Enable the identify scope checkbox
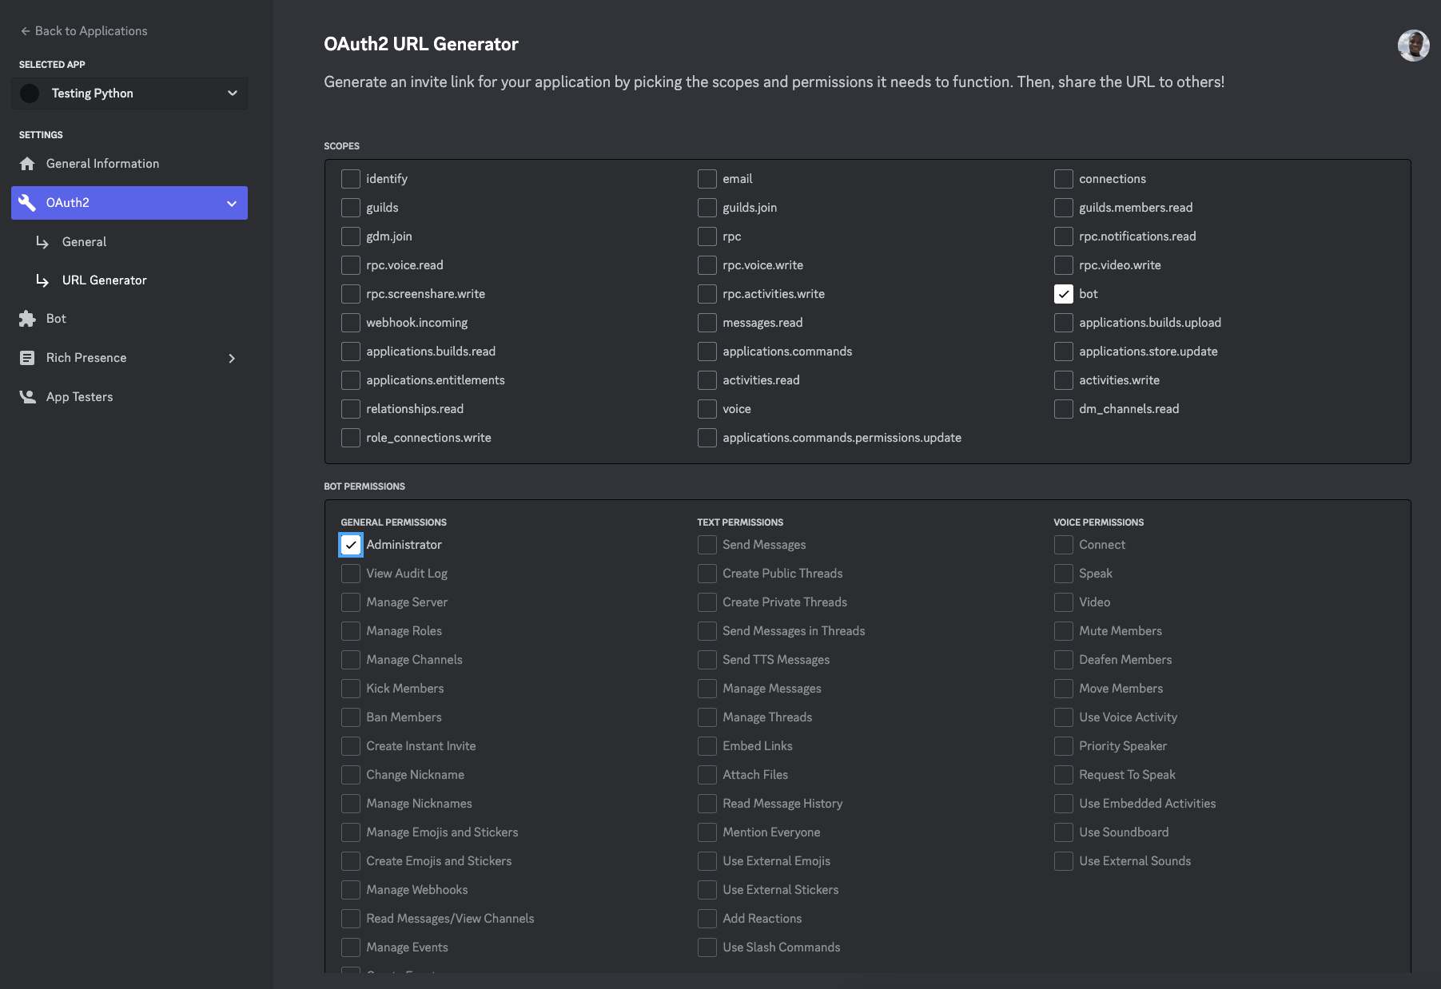Screen dimensions: 1441x989 pos(350,178)
